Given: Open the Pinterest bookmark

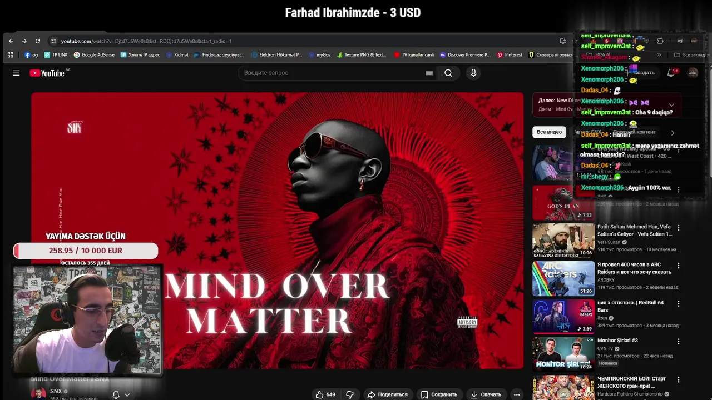Looking at the screenshot, I should [x=510, y=55].
